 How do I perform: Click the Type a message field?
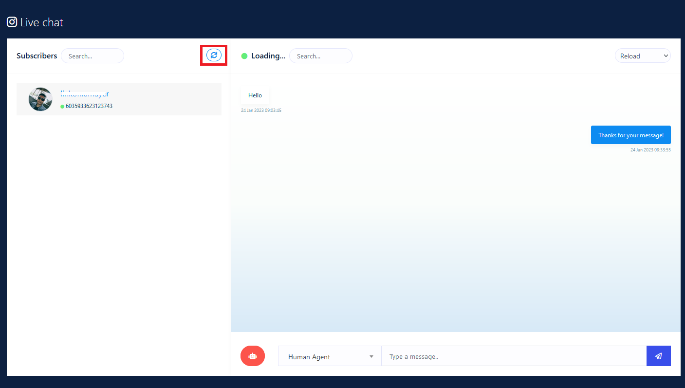click(514, 356)
